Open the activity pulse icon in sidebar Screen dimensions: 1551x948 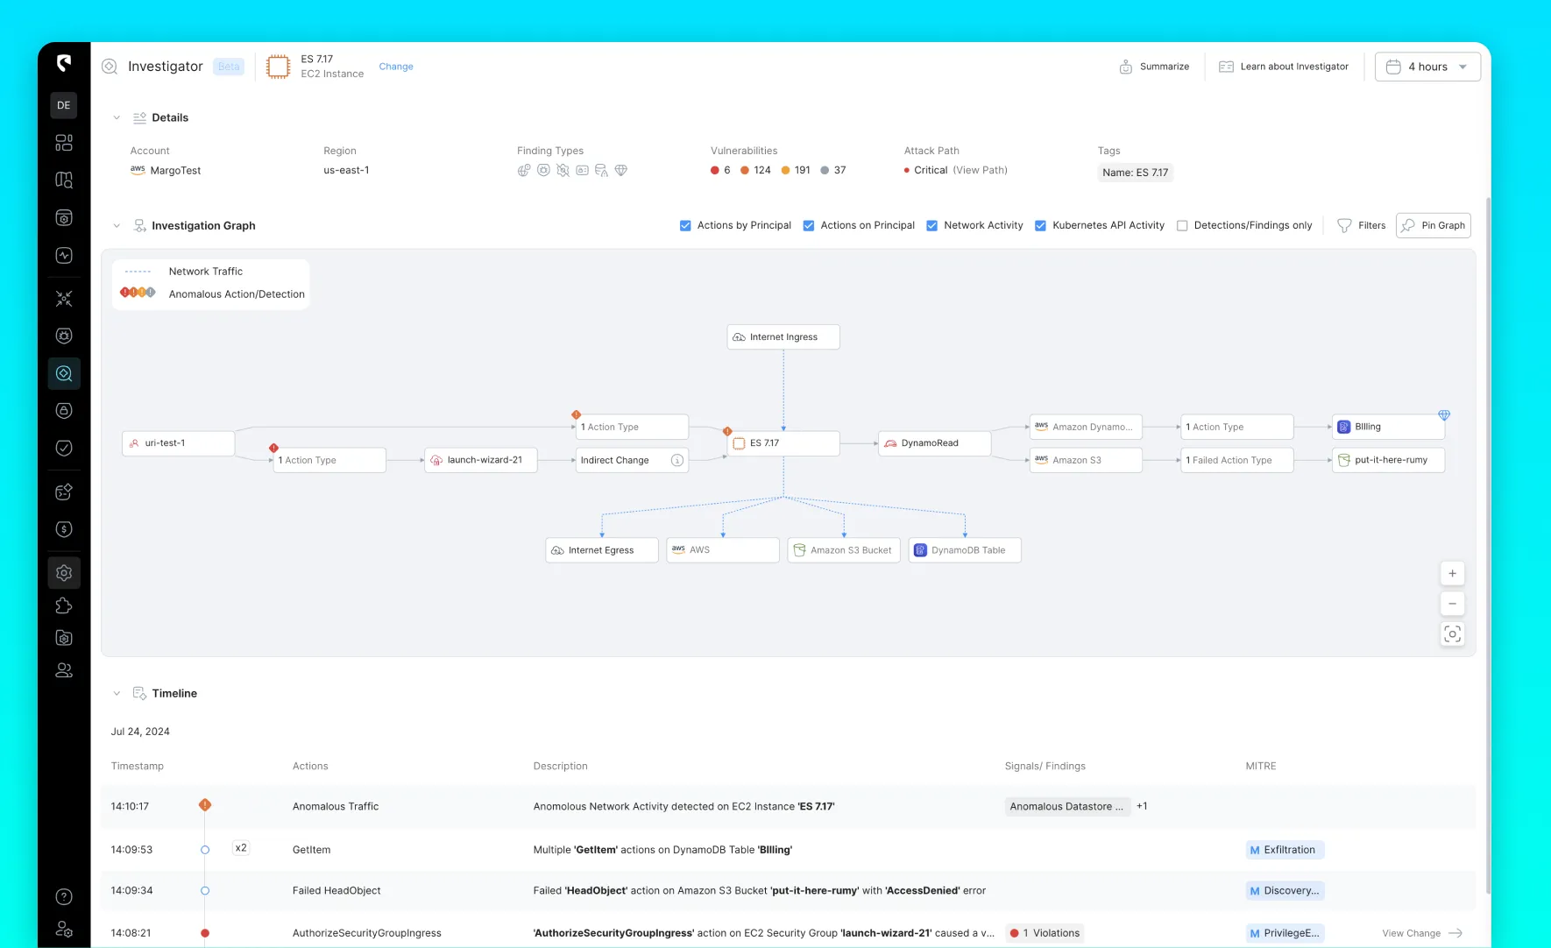pyautogui.click(x=64, y=256)
